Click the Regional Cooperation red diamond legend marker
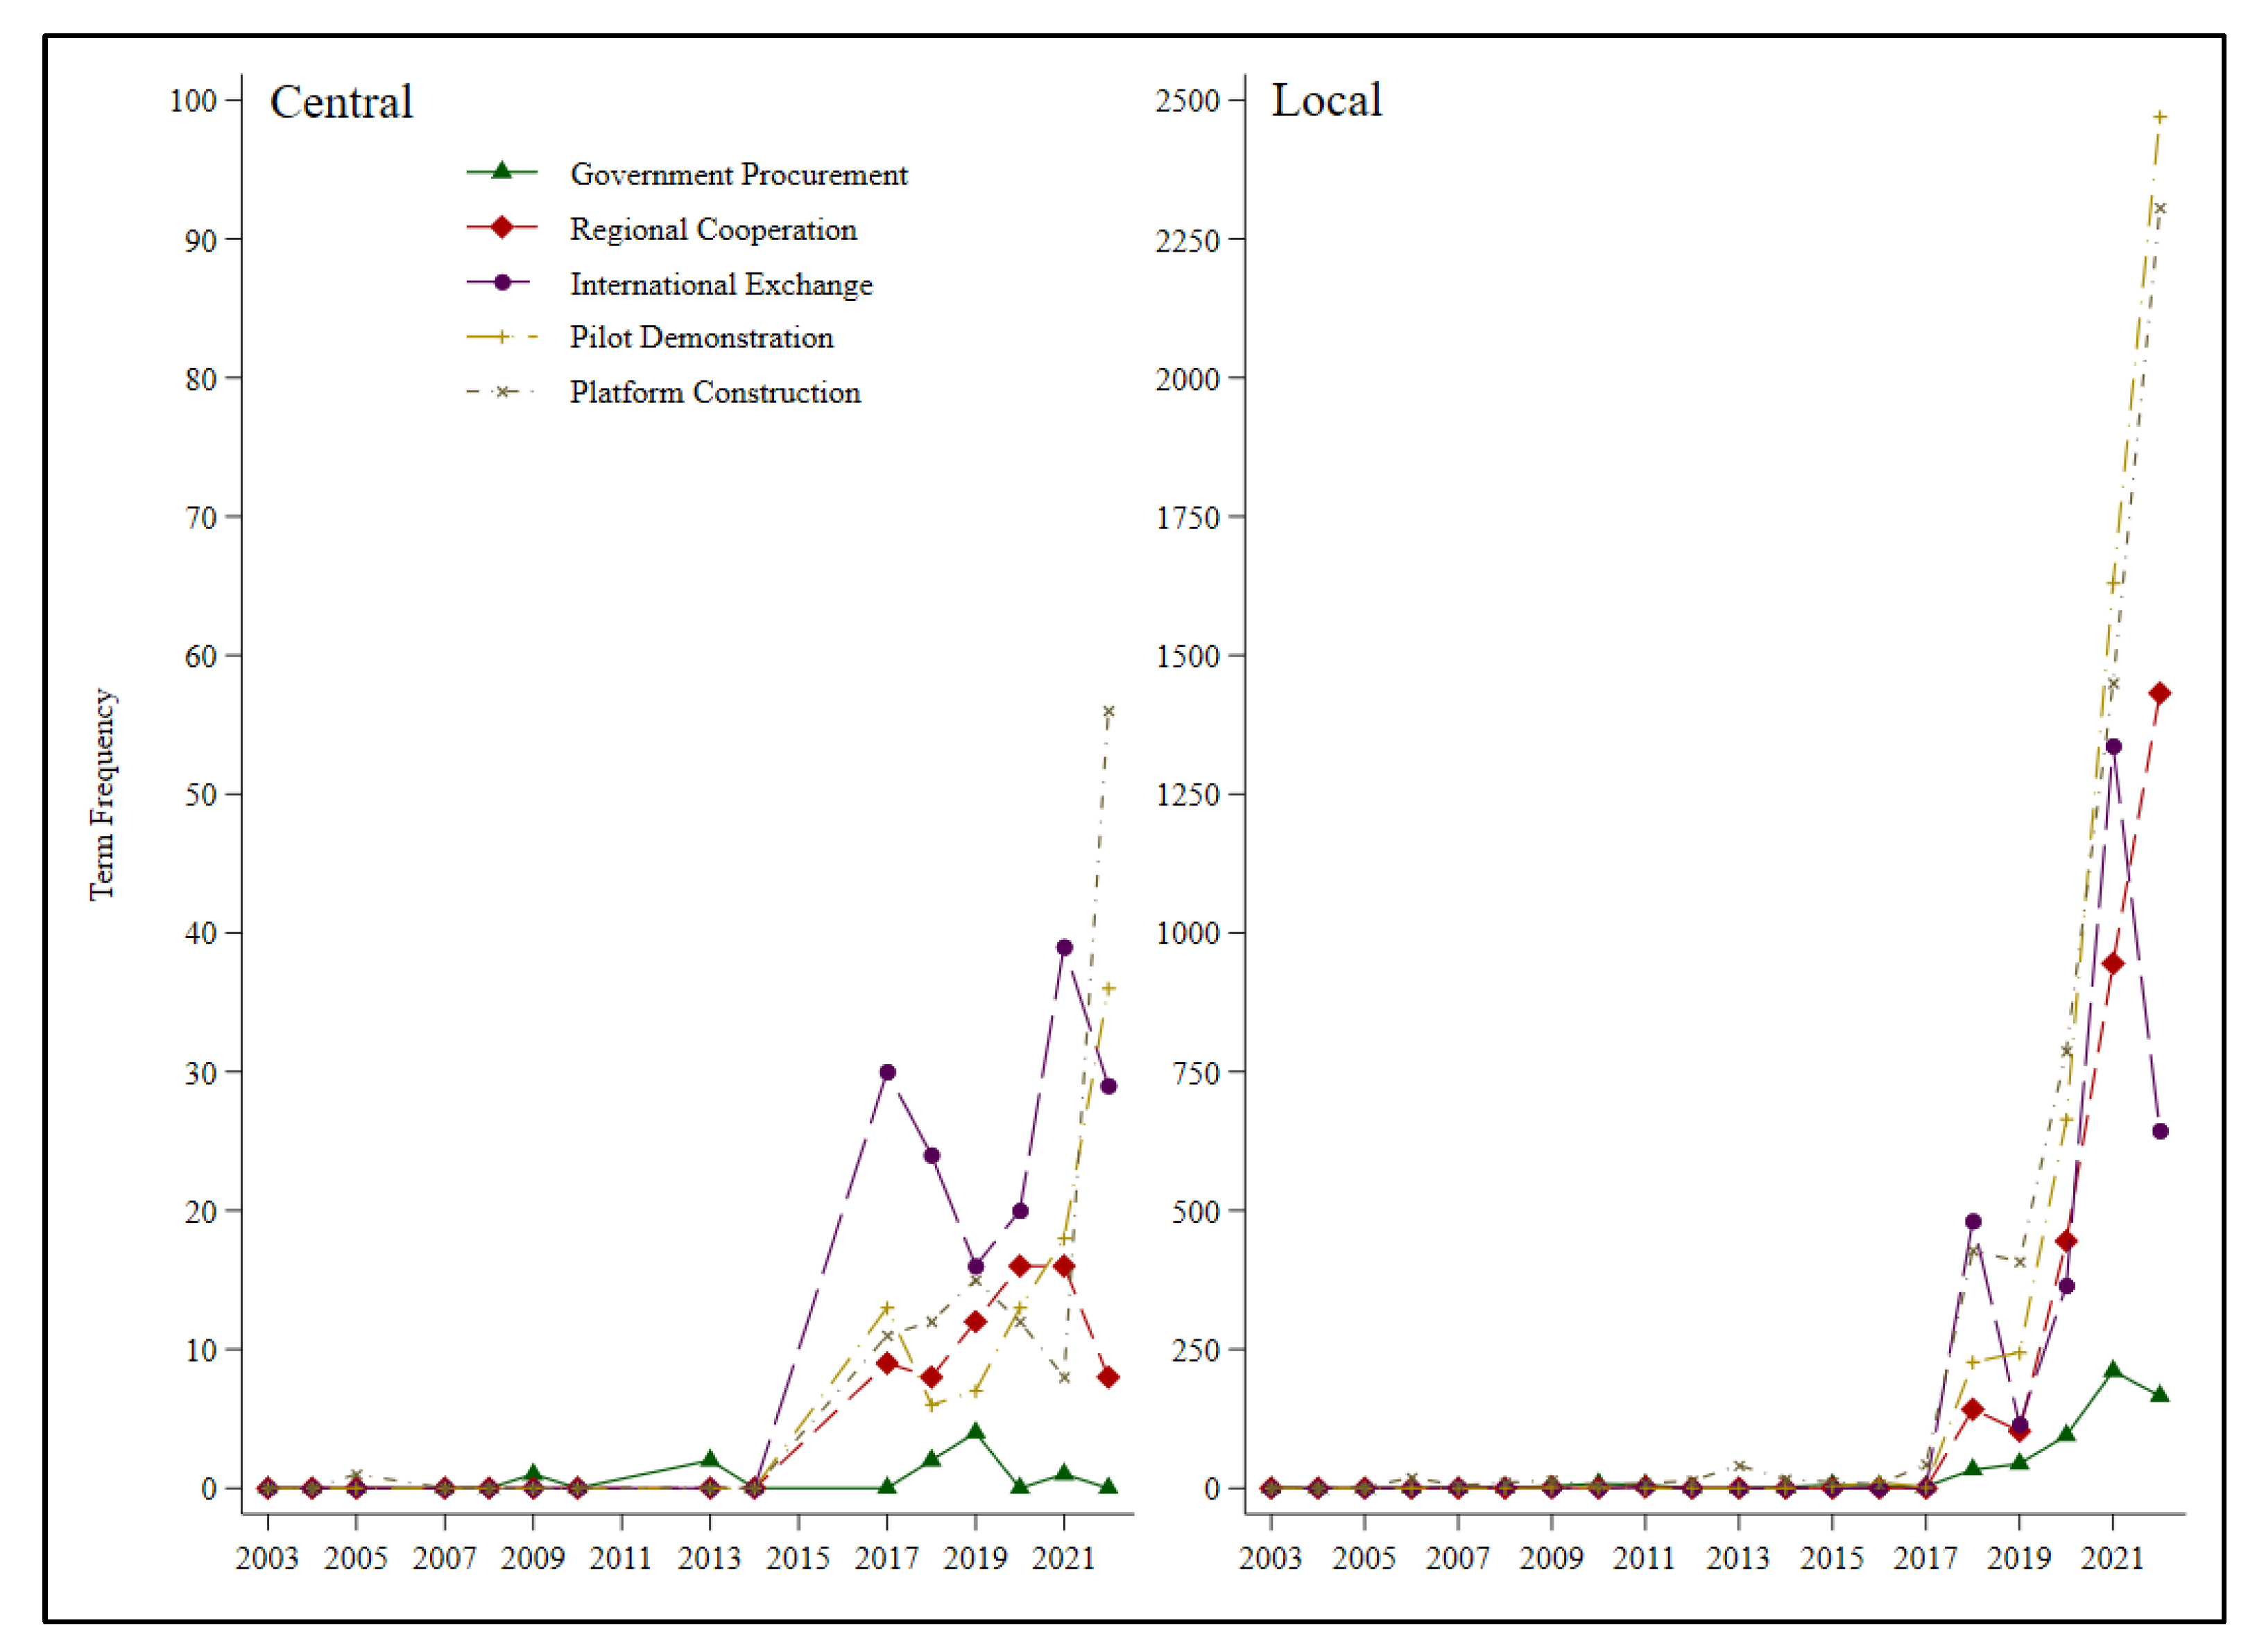This screenshot has width=2248, height=1652. click(x=502, y=227)
